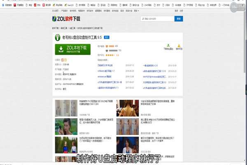Click U盘工具 in the breadcrumb
The width and height of the screenshot is (247, 165).
tap(72, 28)
